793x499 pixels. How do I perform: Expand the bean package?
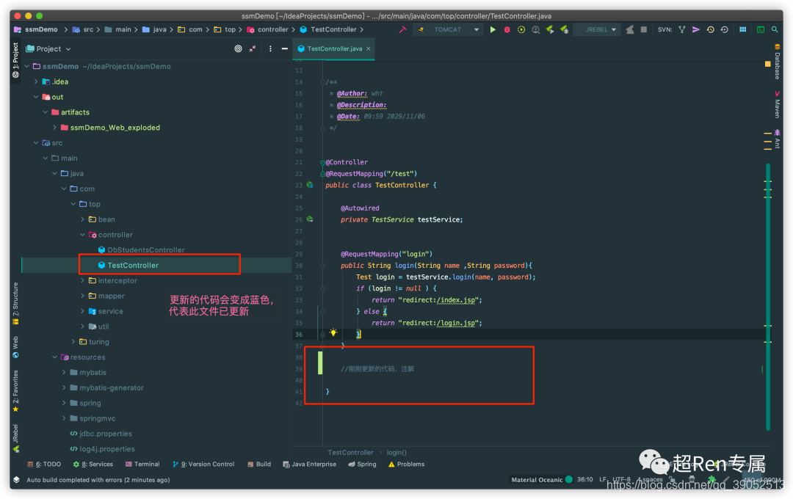click(82, 219)
